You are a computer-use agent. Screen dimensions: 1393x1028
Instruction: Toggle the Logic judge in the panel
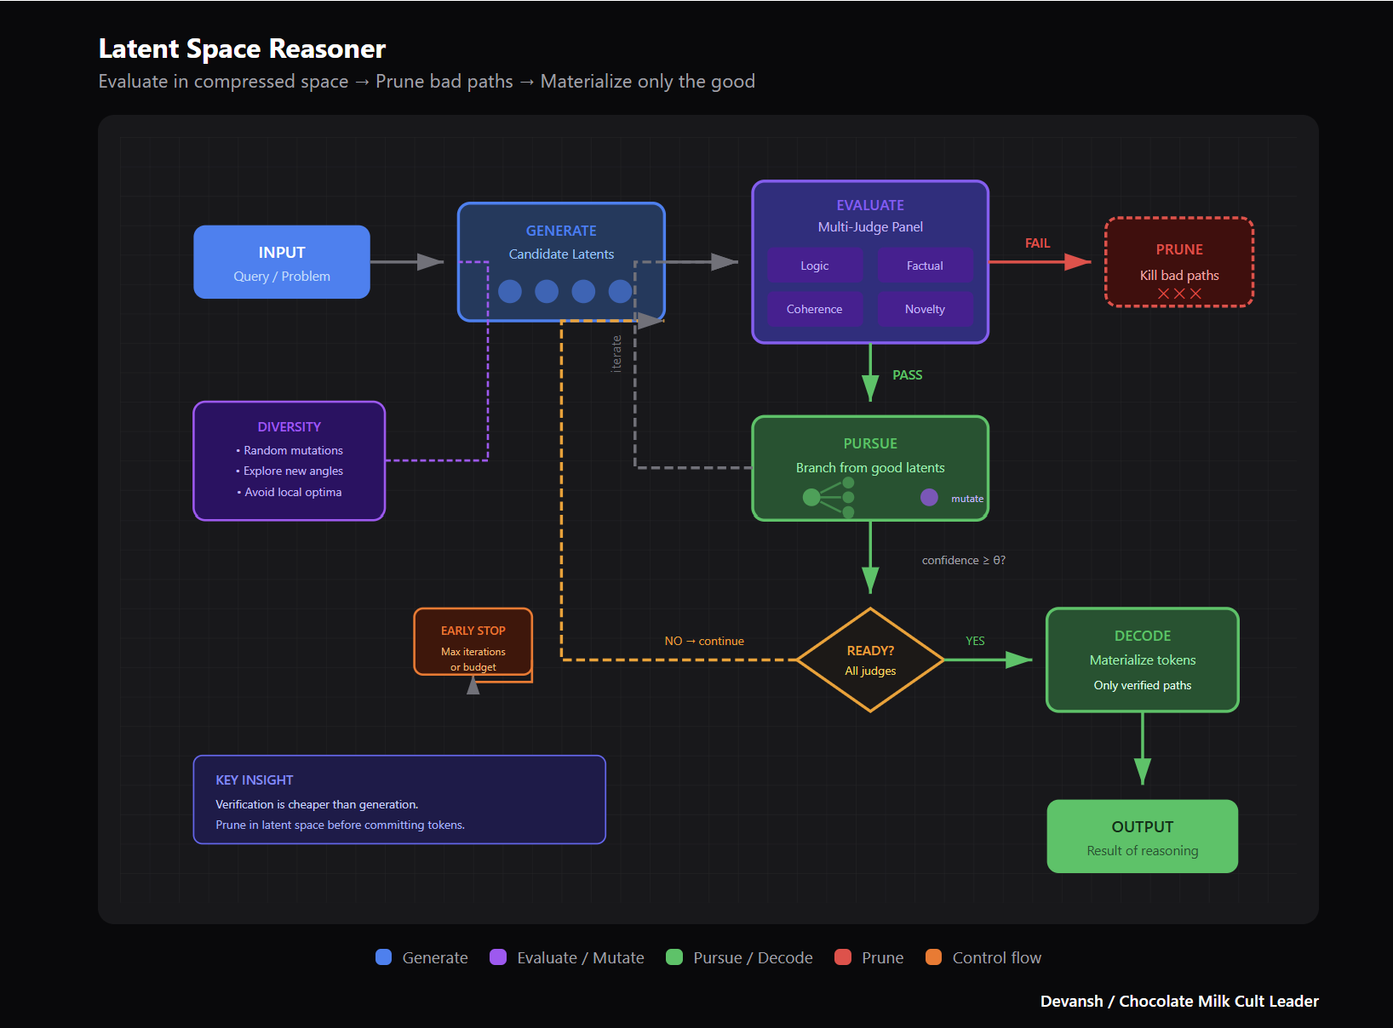pos(814,265)
